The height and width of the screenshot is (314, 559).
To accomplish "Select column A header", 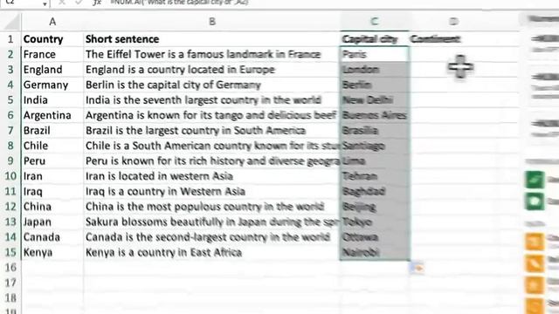I will 52,22.
